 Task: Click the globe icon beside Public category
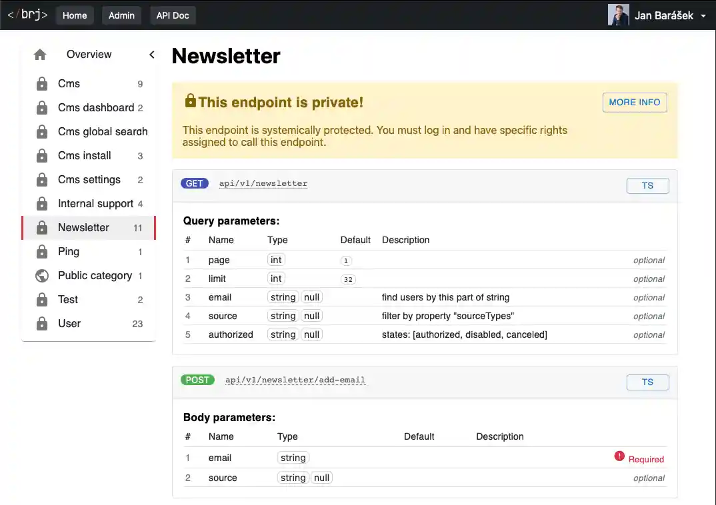(41, 275)
